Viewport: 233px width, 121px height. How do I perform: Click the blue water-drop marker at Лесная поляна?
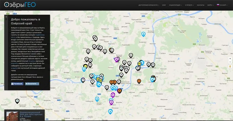pyautogui.click(x=97, y=99)
